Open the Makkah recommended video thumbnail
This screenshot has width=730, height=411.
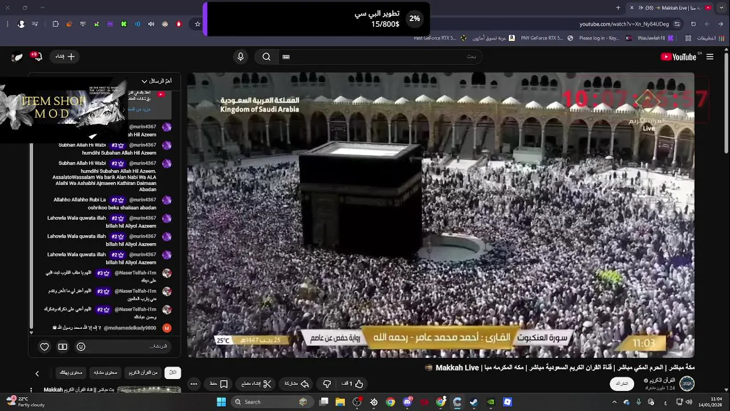149,390
